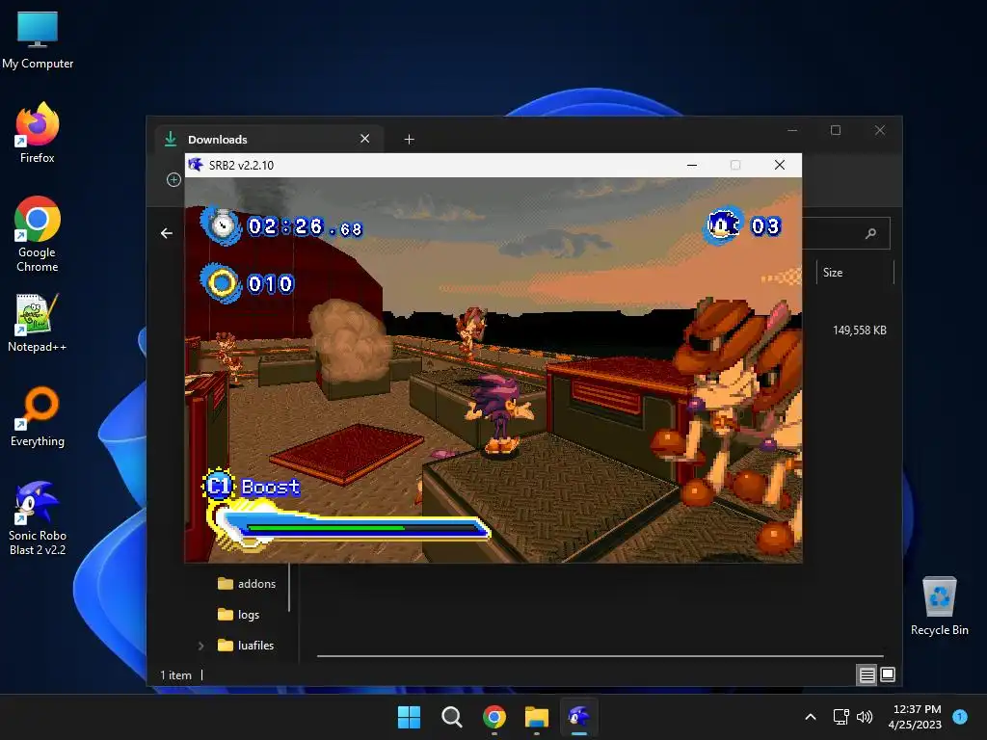Click the Sonic lives icon in game
The image size is (987, 740).
pyautogui.click(x=723, y=225)
